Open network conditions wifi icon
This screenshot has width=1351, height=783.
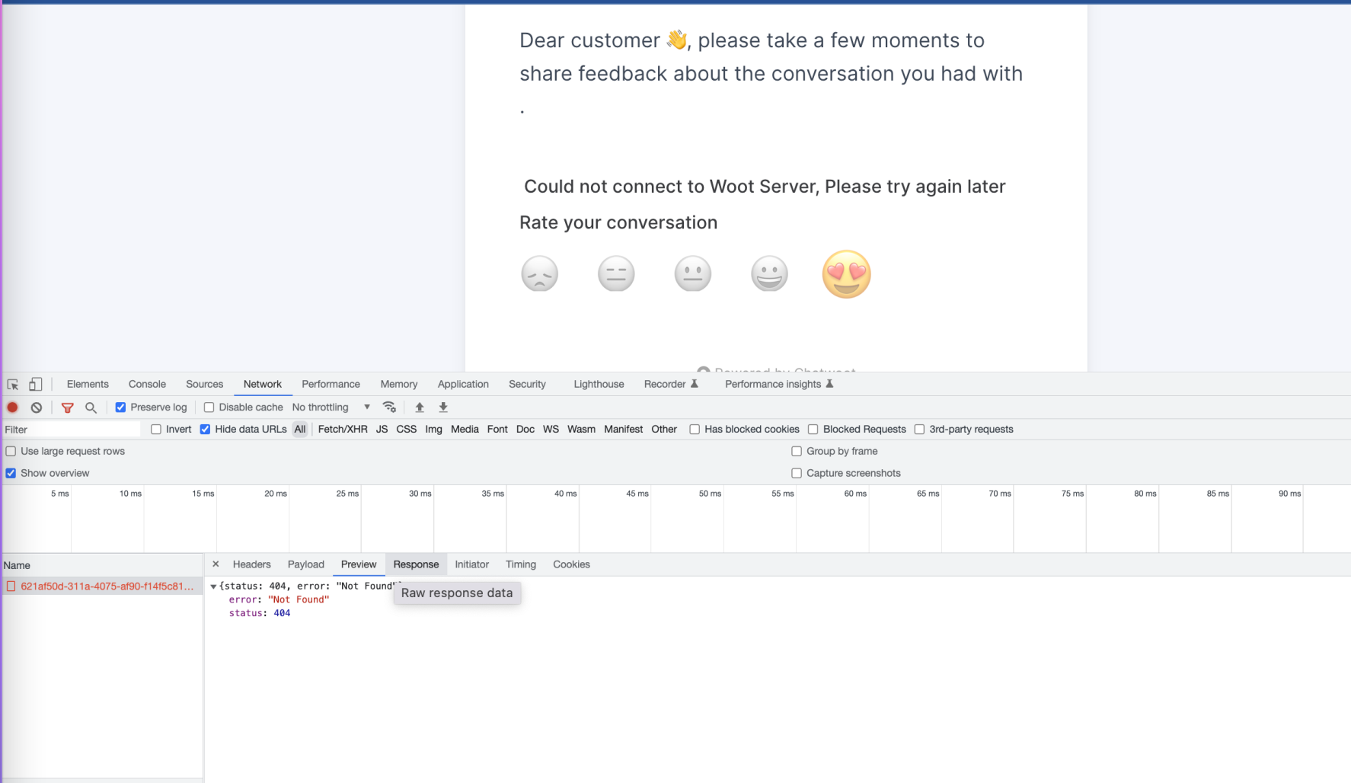[389, 407]
